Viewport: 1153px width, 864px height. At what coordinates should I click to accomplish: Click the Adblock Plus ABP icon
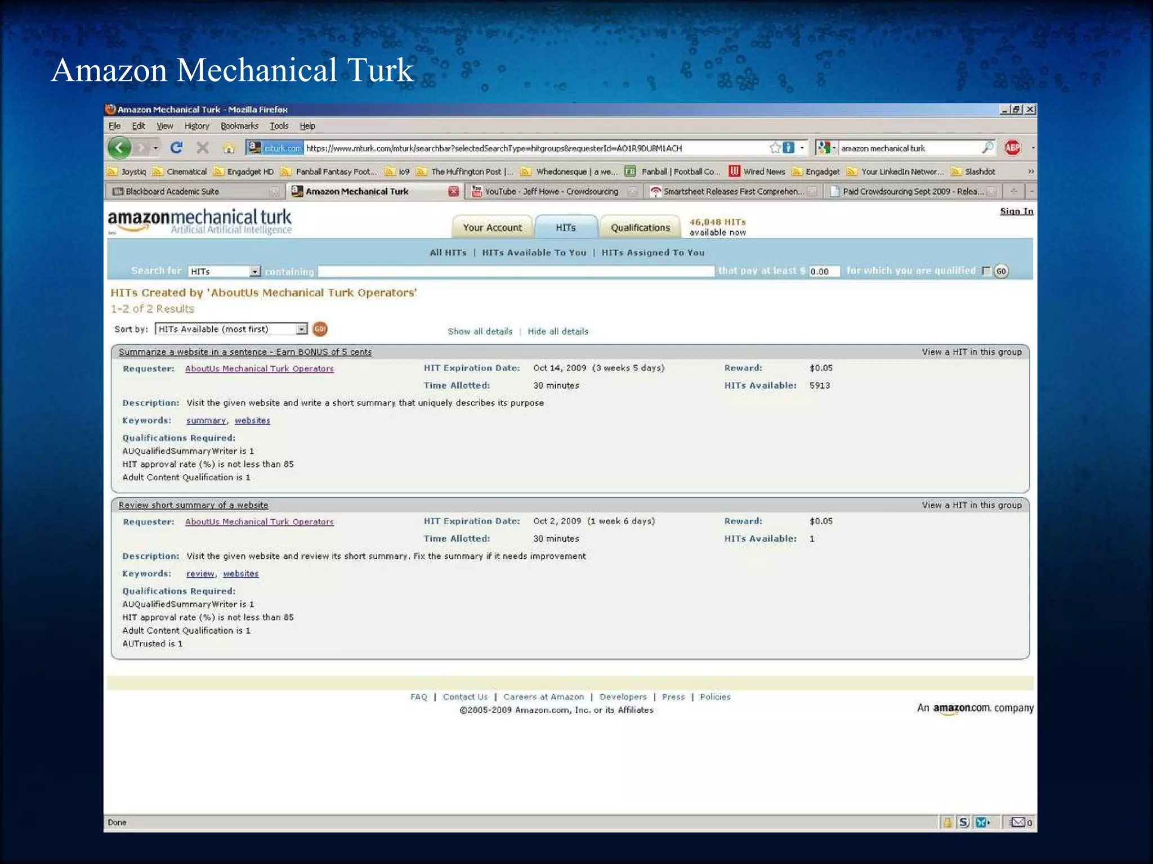point(1012,147)
